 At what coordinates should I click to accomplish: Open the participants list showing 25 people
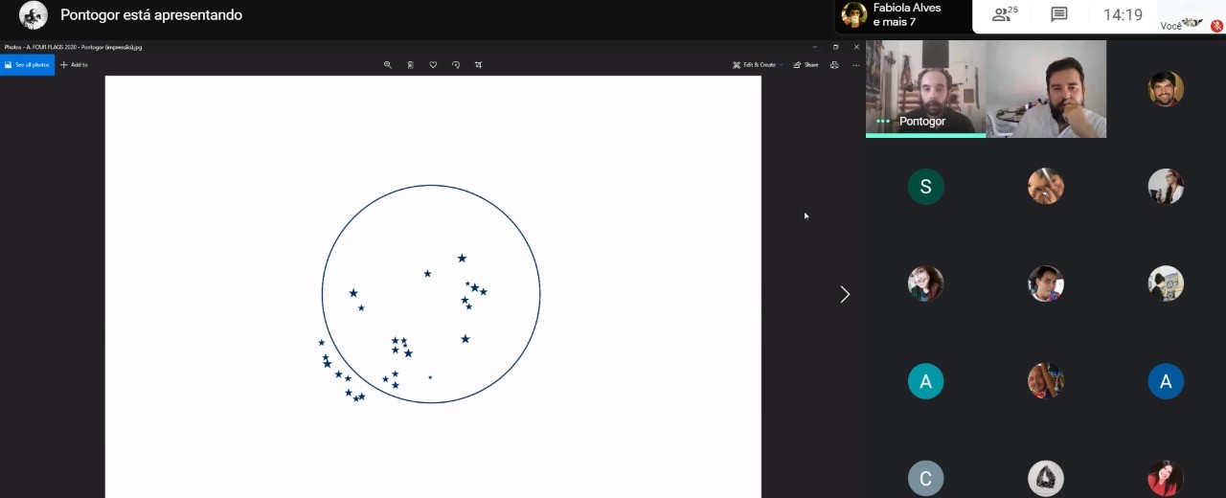click(x=1005, y=14)
